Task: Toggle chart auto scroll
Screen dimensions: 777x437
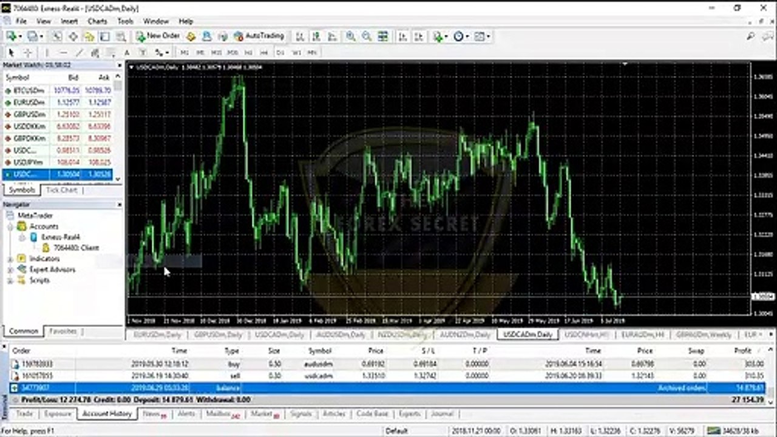Action: click(x=402, y=36)
